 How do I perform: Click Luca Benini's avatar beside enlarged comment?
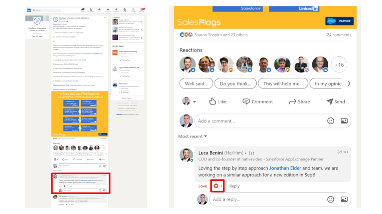186,155
